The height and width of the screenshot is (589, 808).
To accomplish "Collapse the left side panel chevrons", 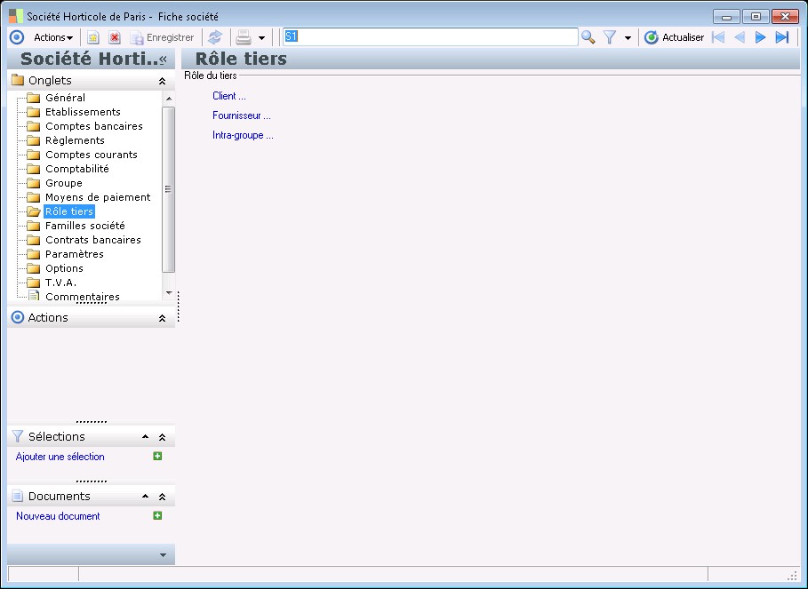I will pos(163,60).
